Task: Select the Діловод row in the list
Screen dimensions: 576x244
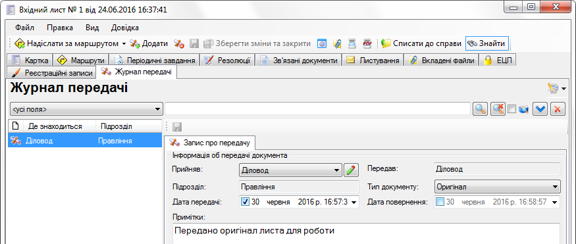Action: click(85, 141)
